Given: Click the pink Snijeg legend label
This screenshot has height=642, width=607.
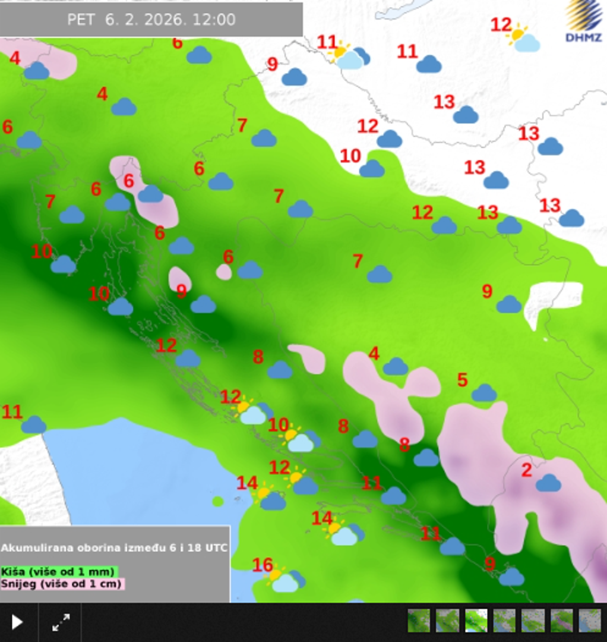Looking at the screenshot, I should 62,584.
